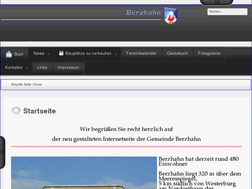Select the Links menu item
This screenshot has height=189, width=252.
coord(42,68)
